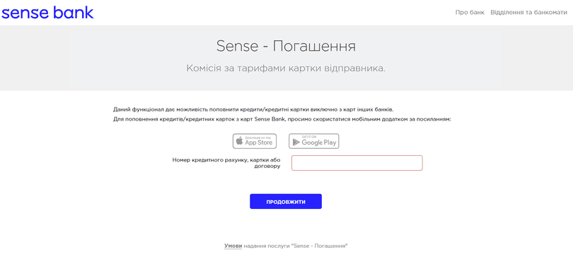Go to Відділення та банкомати

[x=528, y=13]
